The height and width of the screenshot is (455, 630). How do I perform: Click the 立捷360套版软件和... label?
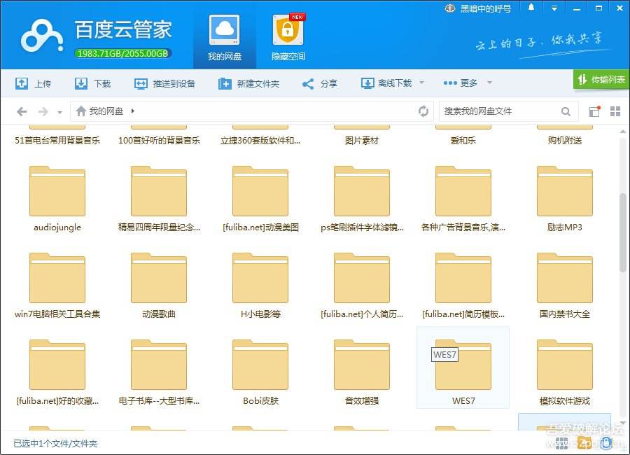(260, 140)
